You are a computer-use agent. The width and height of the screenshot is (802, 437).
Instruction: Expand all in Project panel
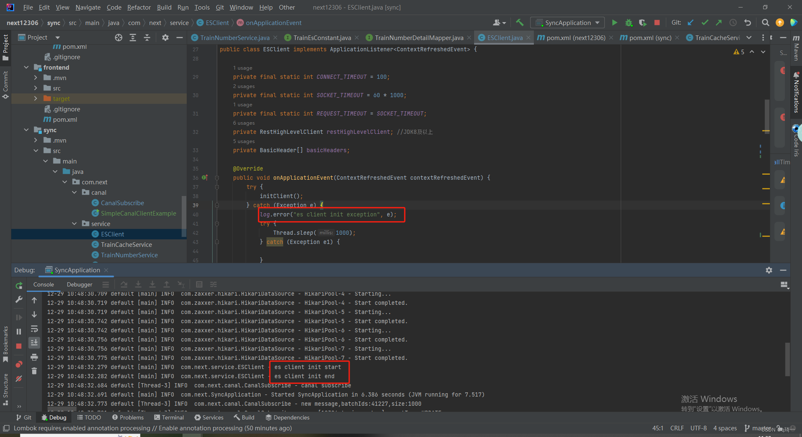click(x=133, y=38)
